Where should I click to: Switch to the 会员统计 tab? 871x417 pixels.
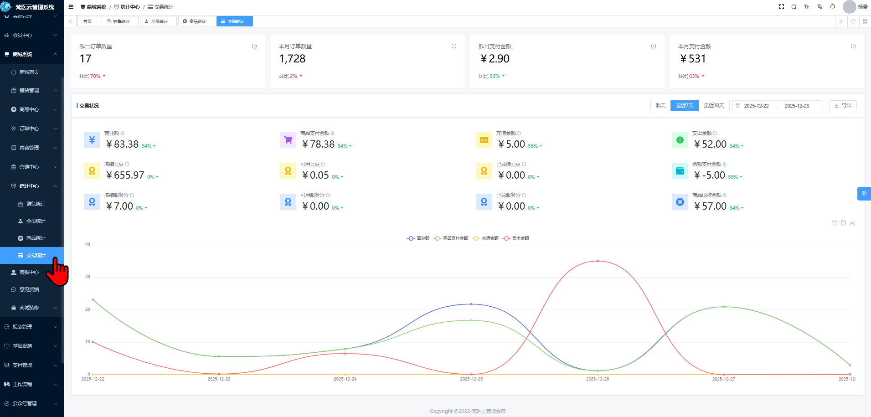pos(158,21)
